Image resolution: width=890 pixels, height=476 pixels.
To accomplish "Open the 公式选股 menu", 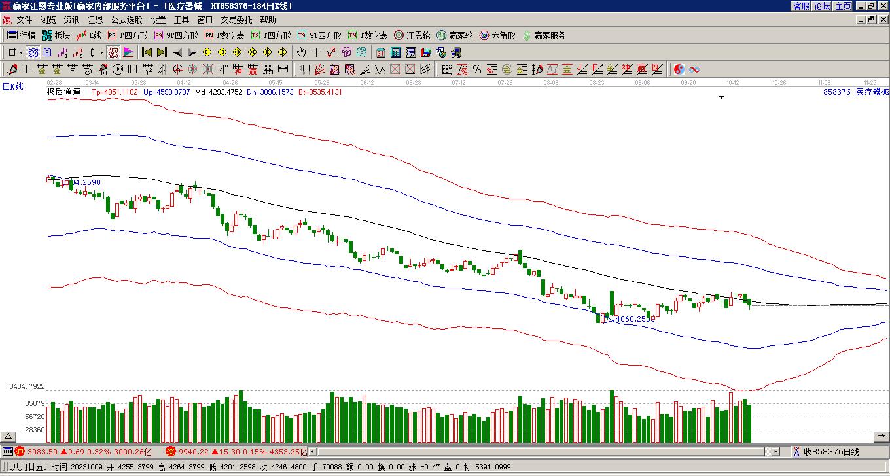I will 126,20.
